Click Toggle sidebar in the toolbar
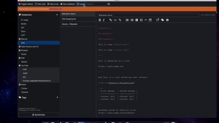 point(26,4)
